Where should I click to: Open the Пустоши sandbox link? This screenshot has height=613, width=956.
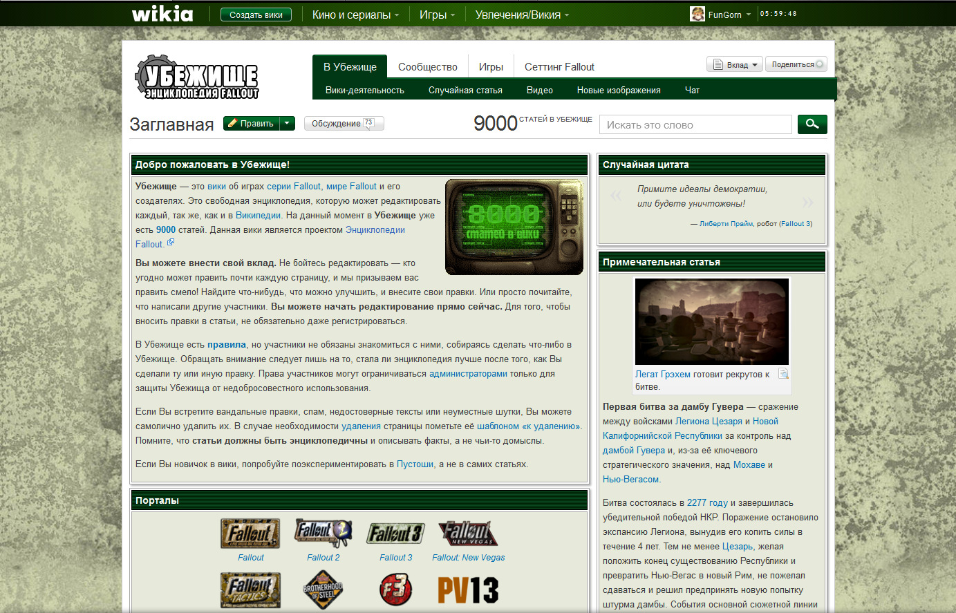click(x=415, y=464)
